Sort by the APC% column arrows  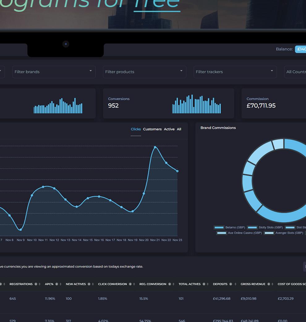(x=61, y=284)
